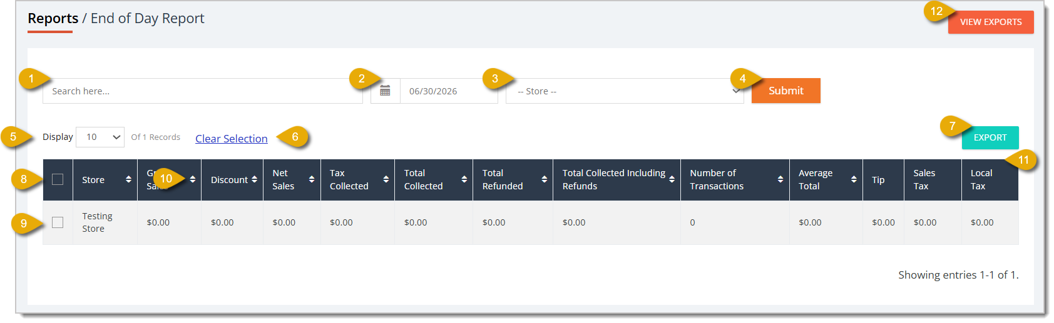Image resolution: width=1054 pixels, height=323 pixels.
Task: Sort by Number of Transactions arrows
Action: [780, 179]
